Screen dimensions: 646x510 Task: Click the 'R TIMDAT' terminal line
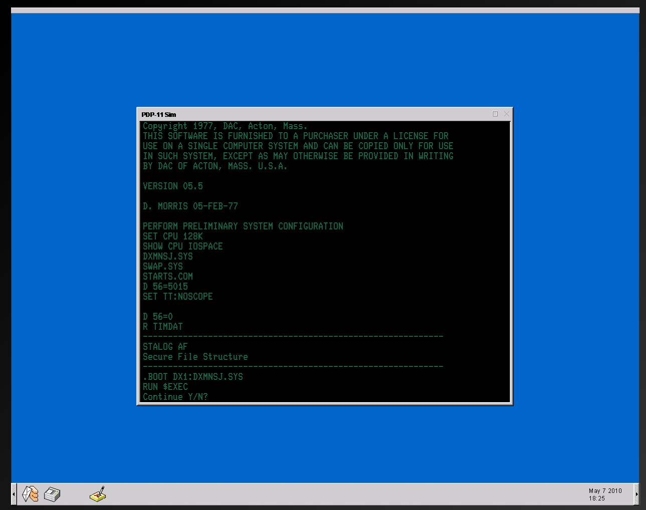(163, 326)
